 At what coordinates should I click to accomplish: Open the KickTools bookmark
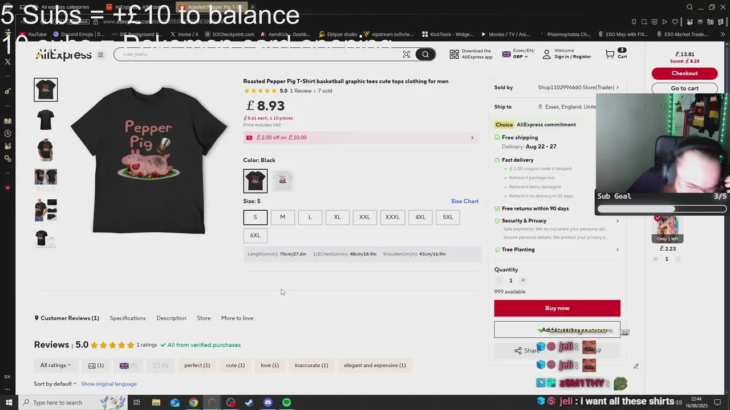point(448,34)
